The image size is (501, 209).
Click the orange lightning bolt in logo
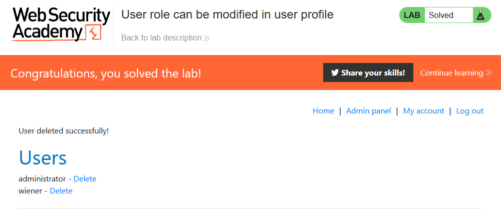click(x=94, y=33)
